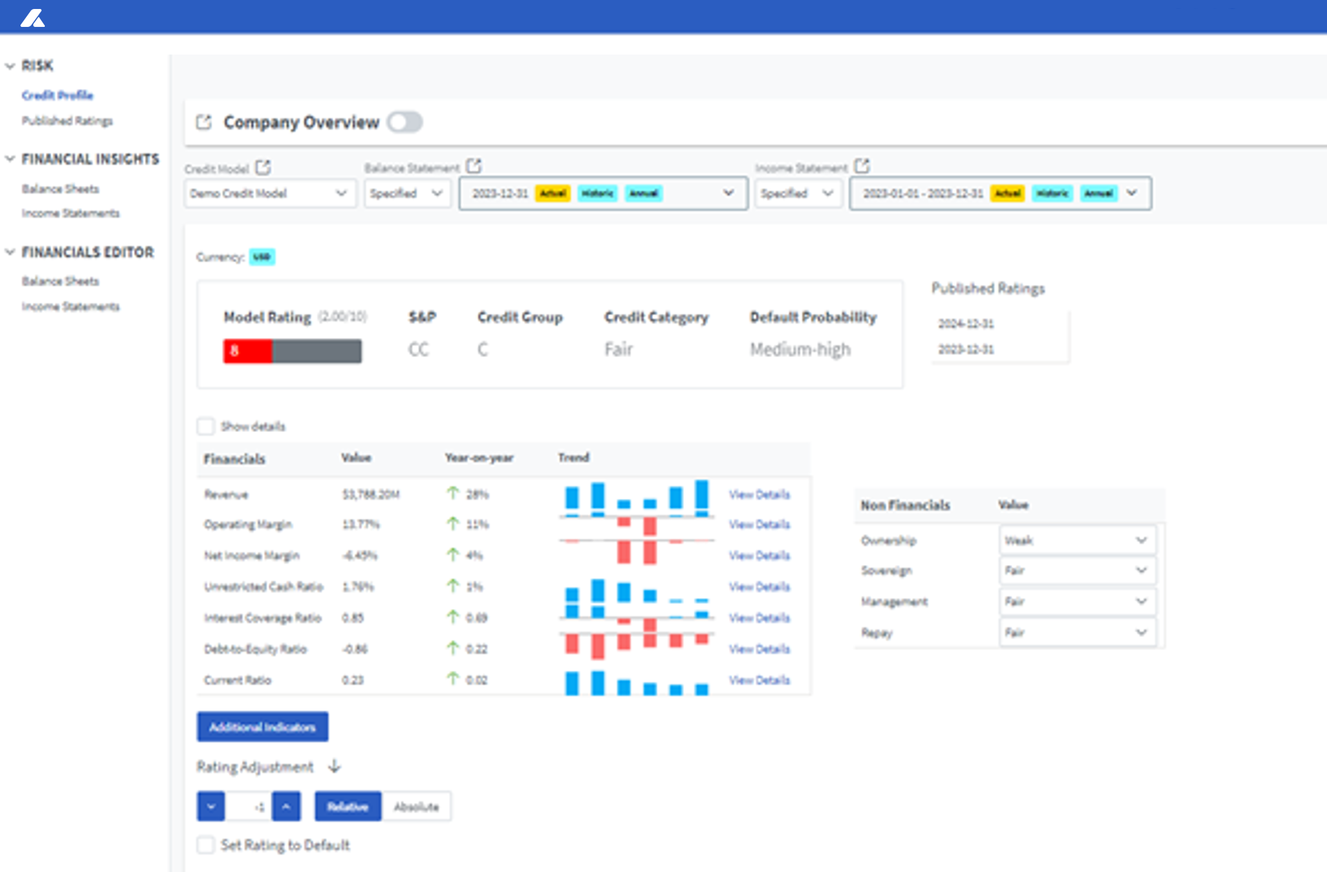View Details for Unrestricted Cash Ratio
This screenshot has width=1327, height=872.
(x=759, y=587)
